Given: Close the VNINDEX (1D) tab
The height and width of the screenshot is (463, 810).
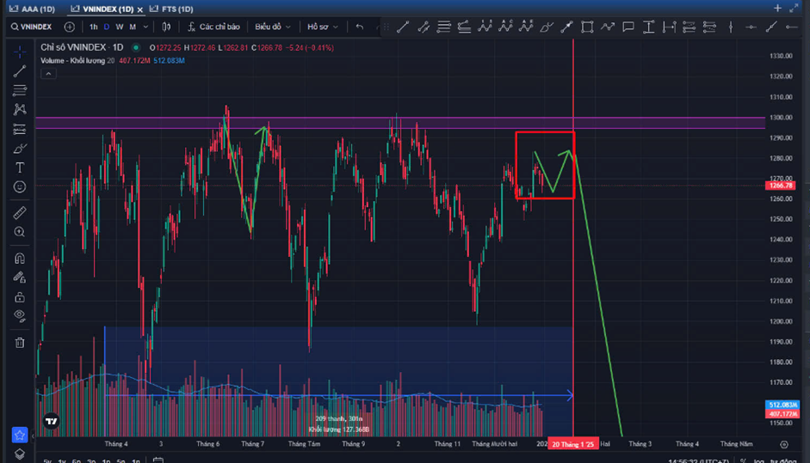Looking at the screenshot, I should coord(139,9).
